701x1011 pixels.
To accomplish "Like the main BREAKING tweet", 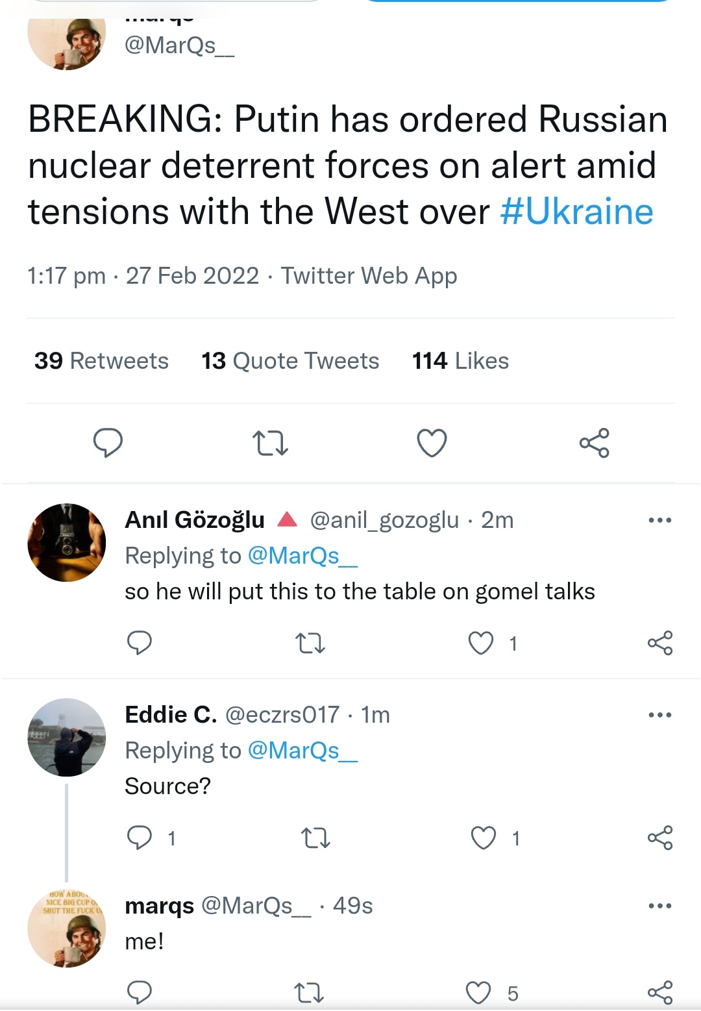I will click(x=432, y=443).
